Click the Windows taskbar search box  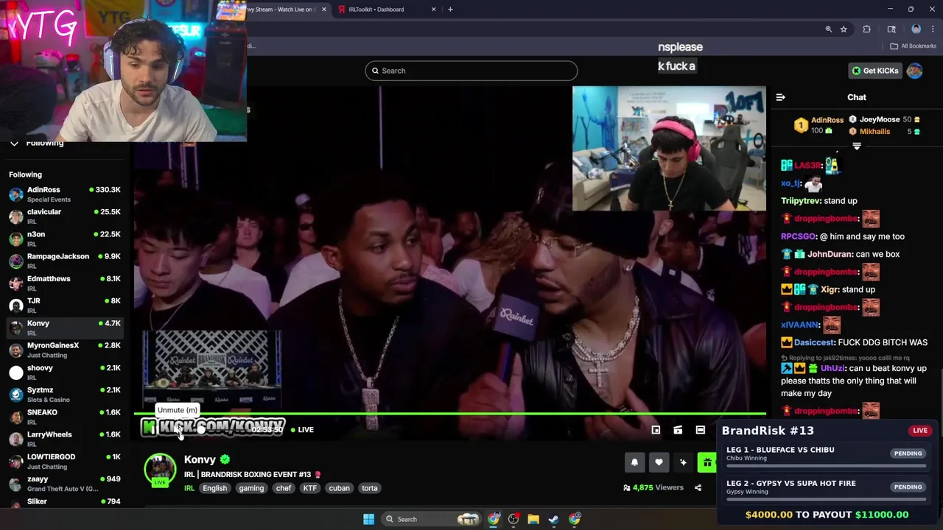click(433, 519)
